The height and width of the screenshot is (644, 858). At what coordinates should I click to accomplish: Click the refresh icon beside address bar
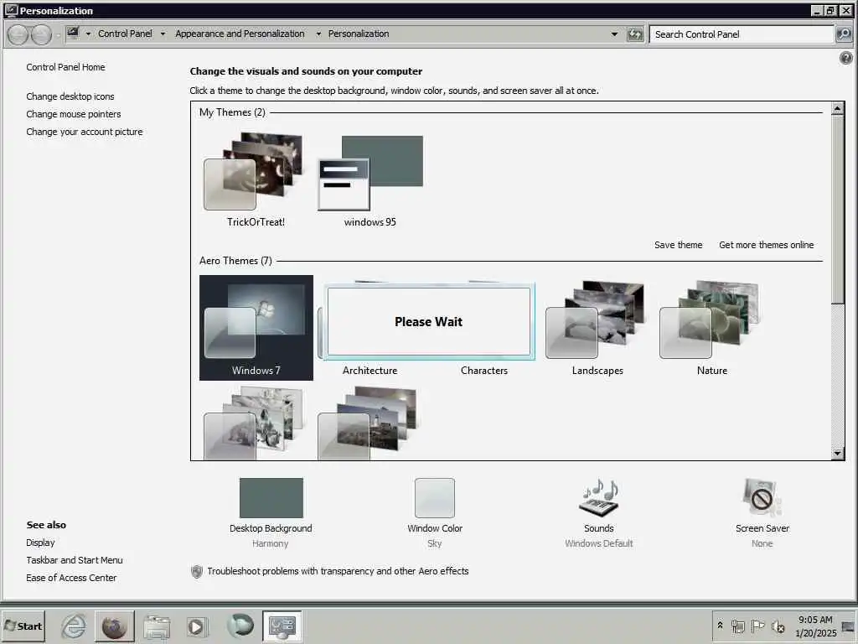635,34
